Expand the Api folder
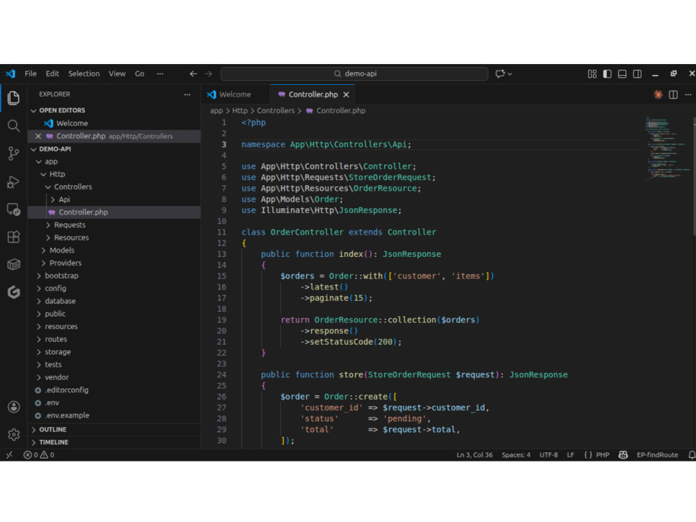This screenshot has width=696, height=522. 64,200
